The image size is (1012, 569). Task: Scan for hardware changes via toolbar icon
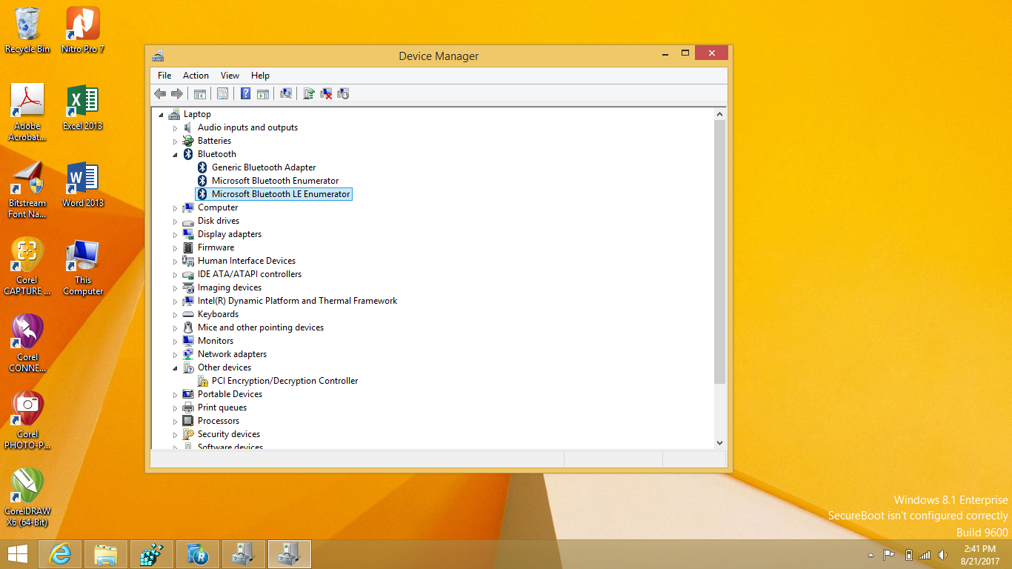pos(286,93)
